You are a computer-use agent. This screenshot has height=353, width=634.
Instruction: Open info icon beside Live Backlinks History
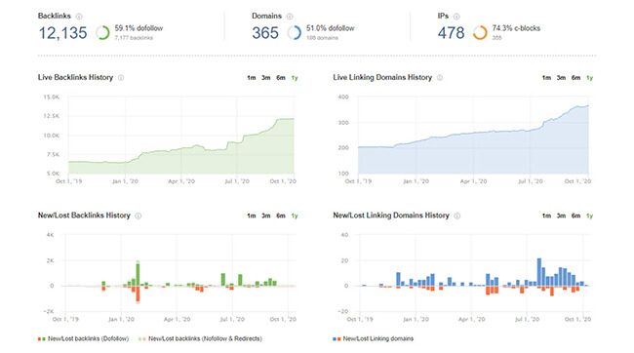[121, 78]
